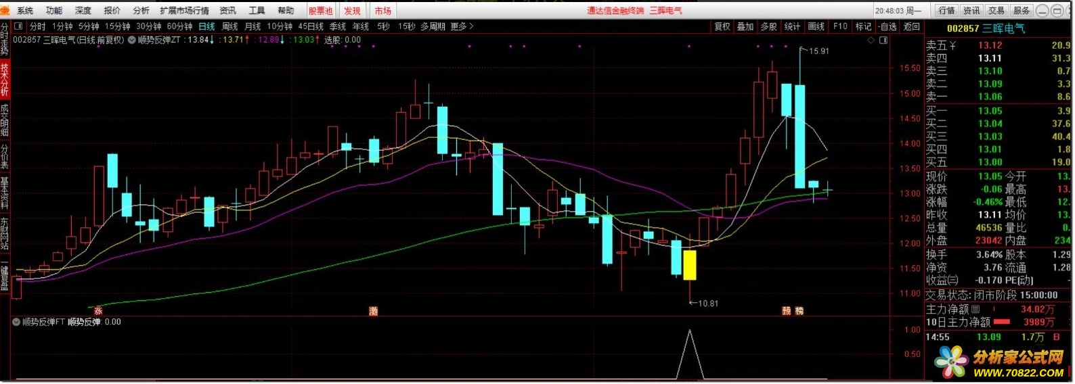Open the 复权 options
The image size is (1075, 384).
(x=722, y=26)
